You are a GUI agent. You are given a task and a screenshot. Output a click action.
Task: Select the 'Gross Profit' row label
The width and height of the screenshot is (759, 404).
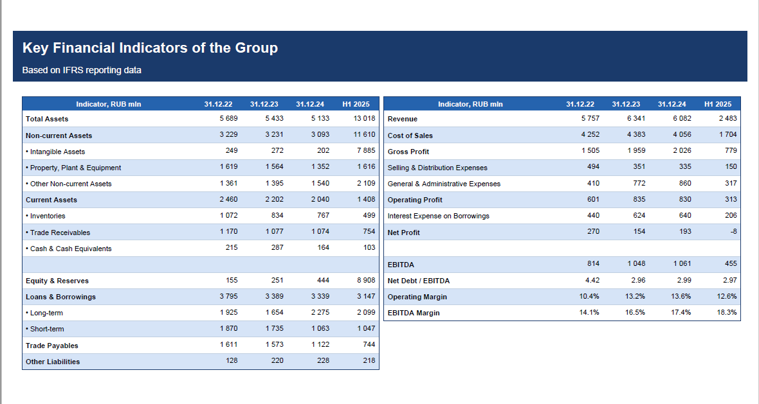pyautogui.click(x=408, y=152)
